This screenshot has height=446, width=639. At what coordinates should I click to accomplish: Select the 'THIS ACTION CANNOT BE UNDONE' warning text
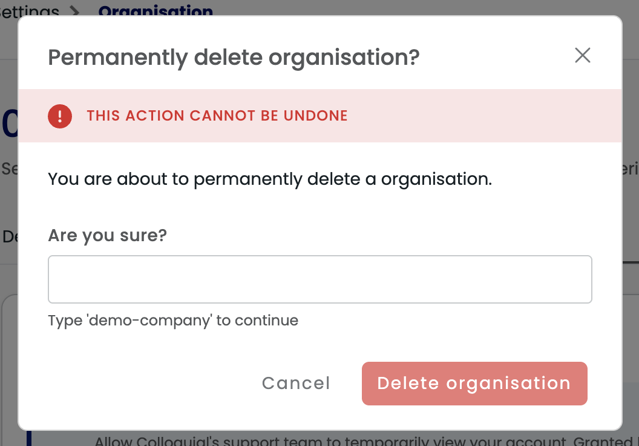217,116
